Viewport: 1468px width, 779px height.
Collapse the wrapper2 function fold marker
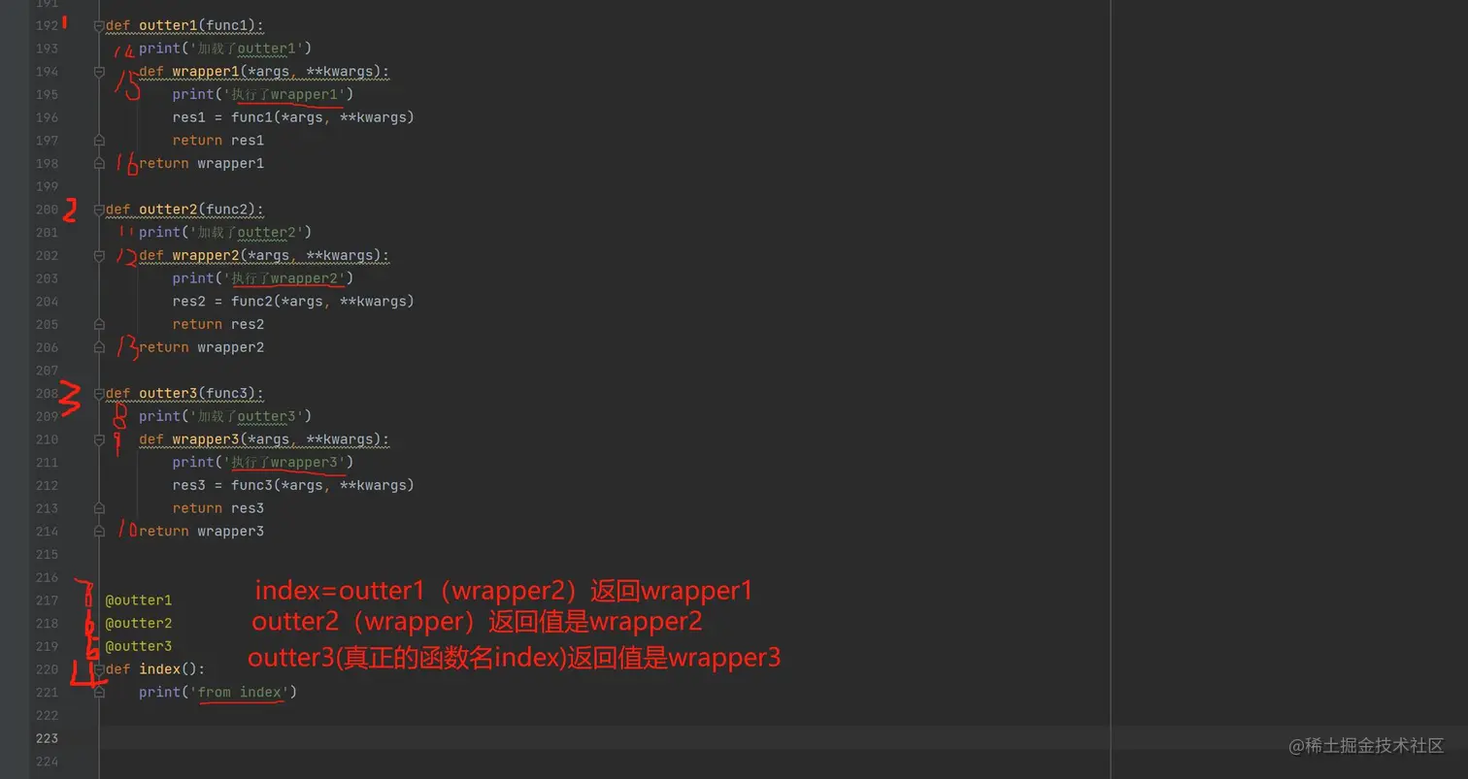pyautogui.click(x=99, y=256)
